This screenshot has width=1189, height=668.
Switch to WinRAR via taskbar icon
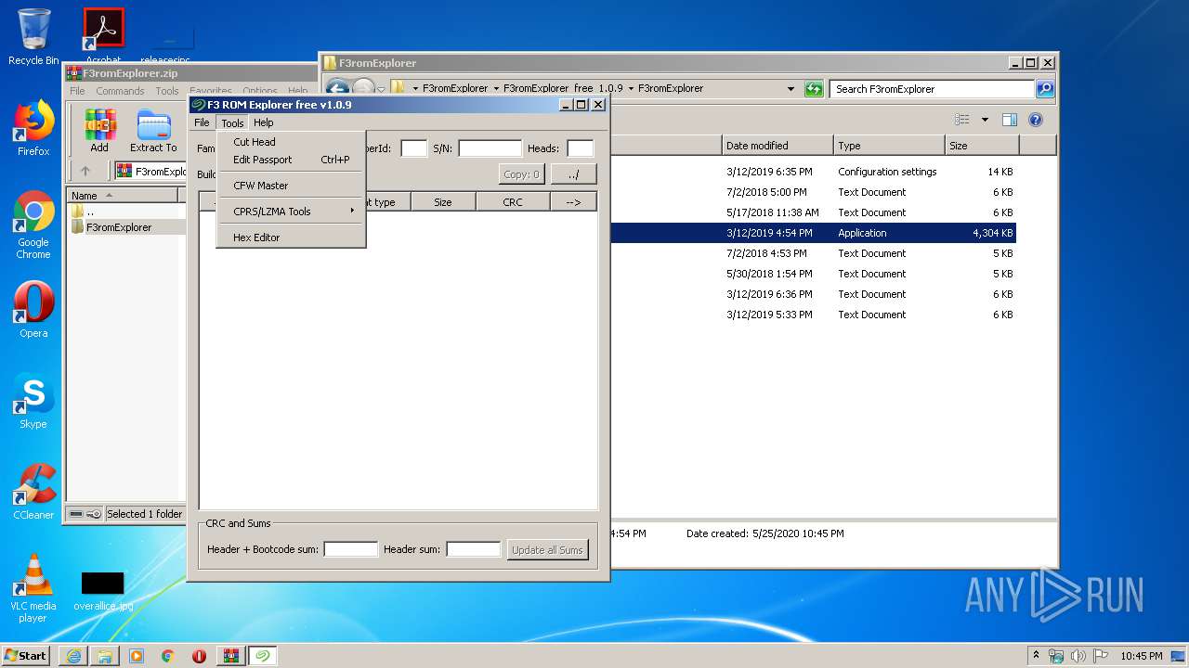coord(231,656)
